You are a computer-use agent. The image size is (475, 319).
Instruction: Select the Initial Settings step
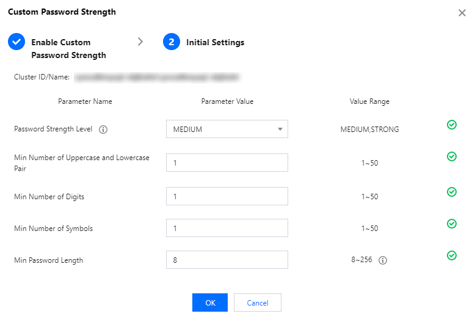pos(215,42)
